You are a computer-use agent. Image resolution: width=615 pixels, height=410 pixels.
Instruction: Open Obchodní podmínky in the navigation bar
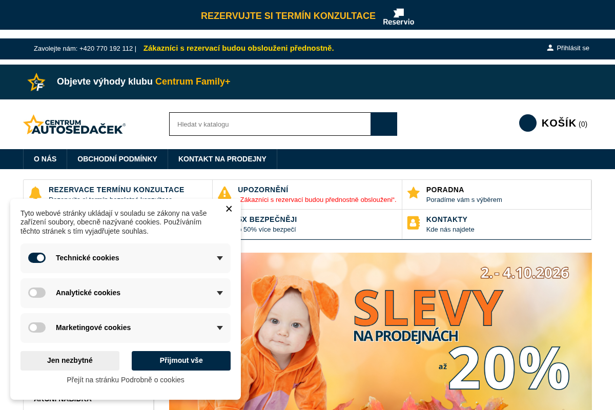point(117,159)
